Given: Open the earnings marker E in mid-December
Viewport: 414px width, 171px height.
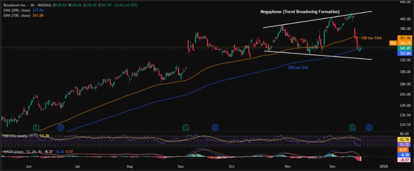Looking at the screenshot, I should point(352,127).
